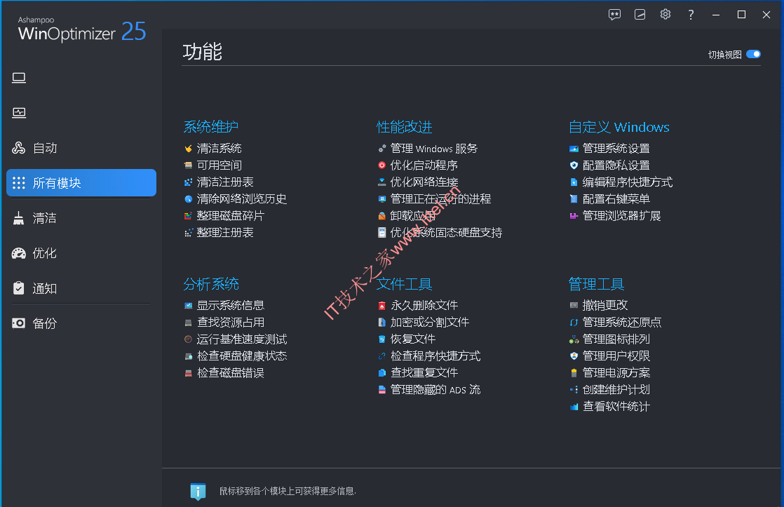
Task: Launch 优化系统固态硬盘支持 module
Action: pos(446,233)
